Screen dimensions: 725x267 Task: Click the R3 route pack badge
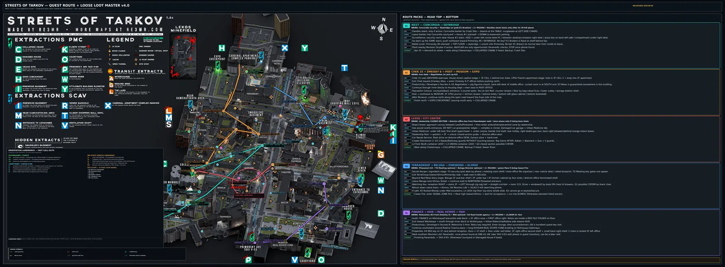pos(406,119)
